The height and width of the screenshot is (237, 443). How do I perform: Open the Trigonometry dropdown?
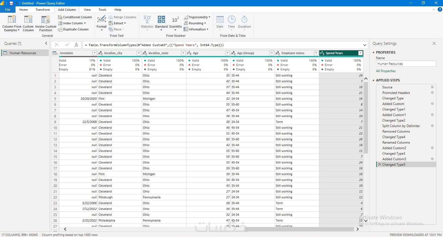pos(197,17)
